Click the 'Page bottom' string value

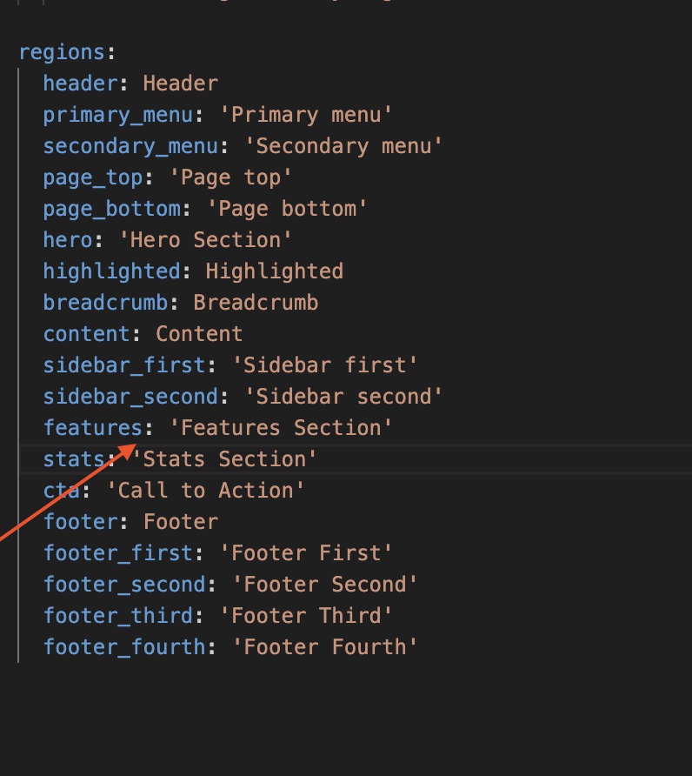tap(287, 209)
